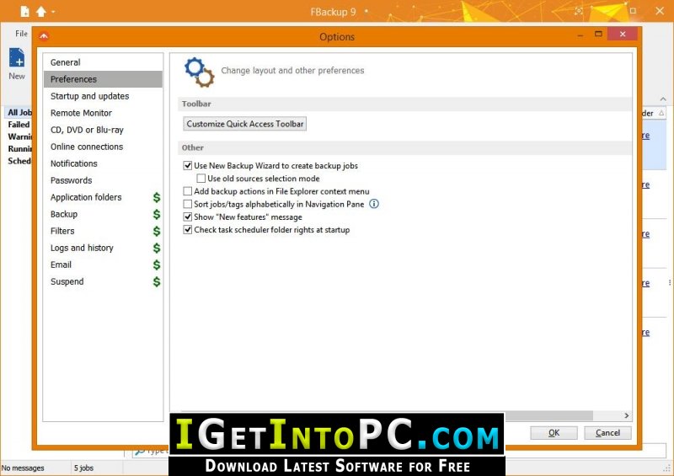Click dollar icon next to Email

coord(157,265)
